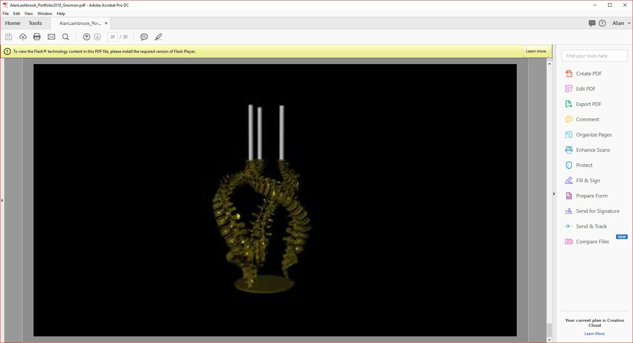This screenshot has height=343, width=633.
Task: Click the Learn More plan link
Action: (x=594, y=334)
